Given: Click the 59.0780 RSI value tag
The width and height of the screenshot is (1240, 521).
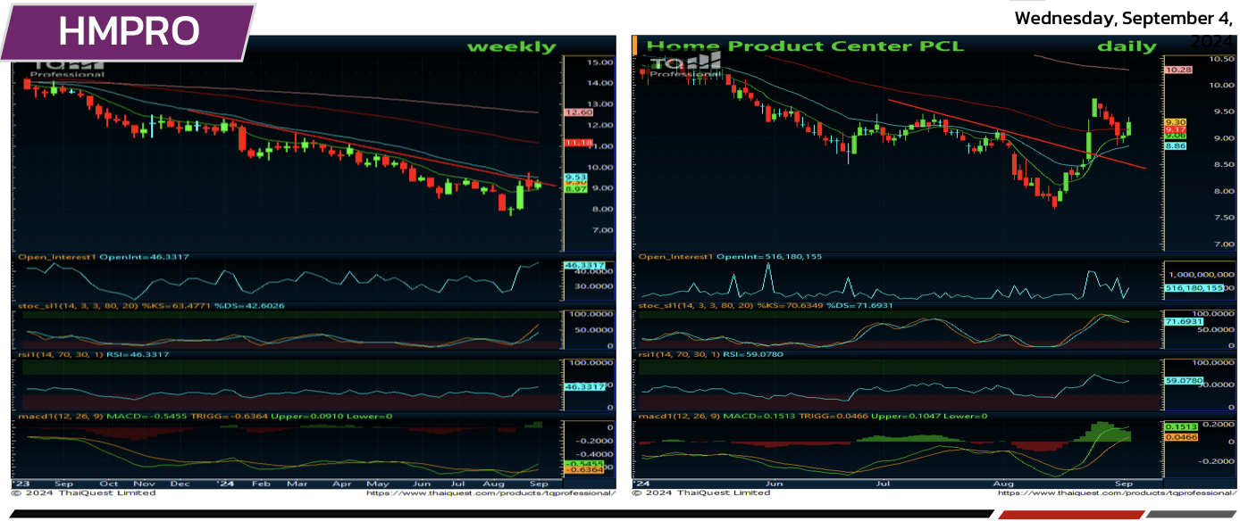Looking at the screenshot, I should pos(1182,381).
